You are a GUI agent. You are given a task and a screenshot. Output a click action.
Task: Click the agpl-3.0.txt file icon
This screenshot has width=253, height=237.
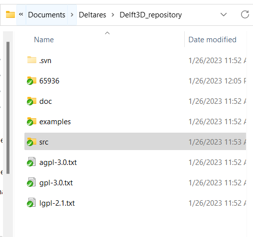(x=31, y=162)
